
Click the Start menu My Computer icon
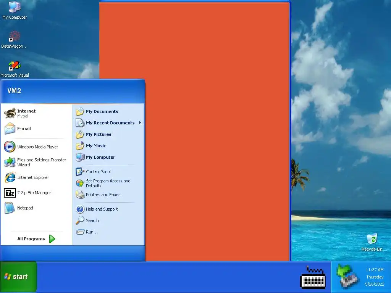click(80, 157)
